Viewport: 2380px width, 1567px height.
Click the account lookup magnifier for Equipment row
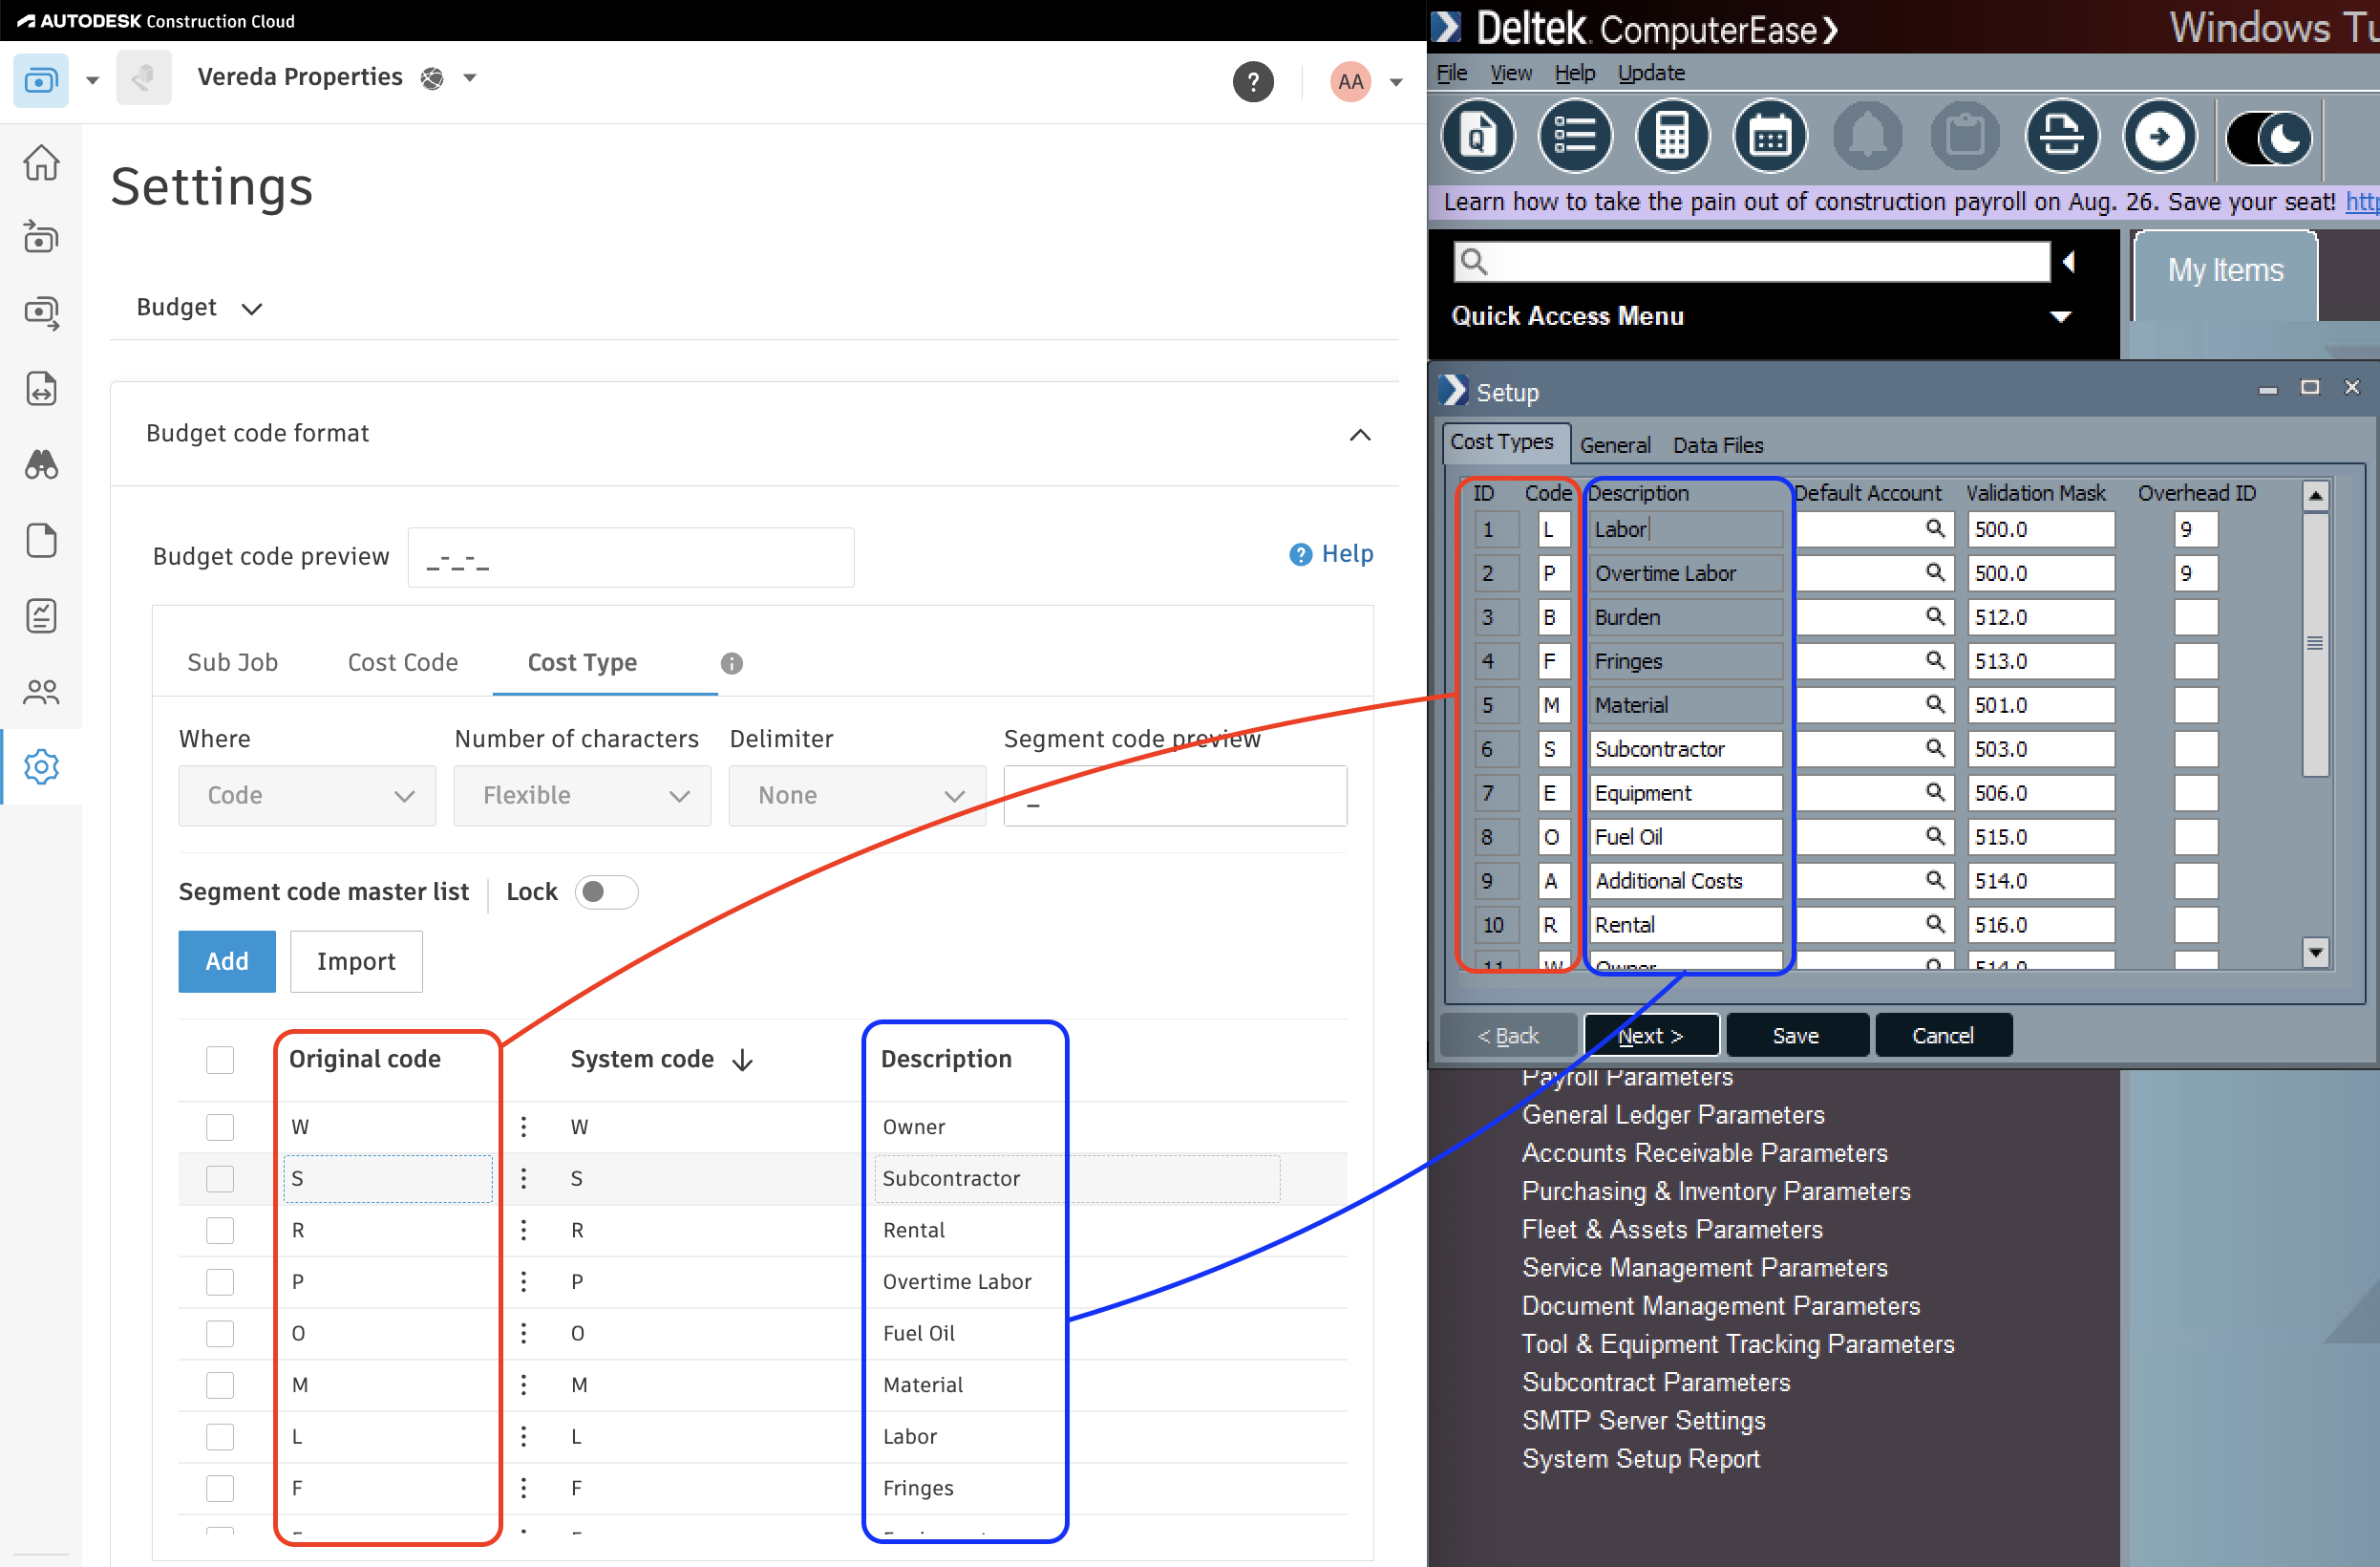click(x=1935, y=791)
